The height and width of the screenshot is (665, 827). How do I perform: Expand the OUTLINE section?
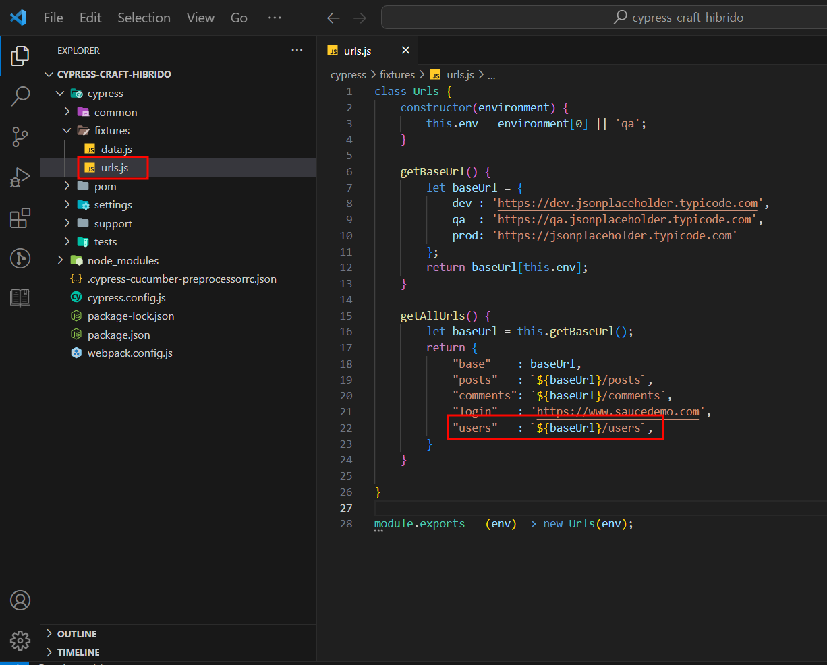point(179,634)
